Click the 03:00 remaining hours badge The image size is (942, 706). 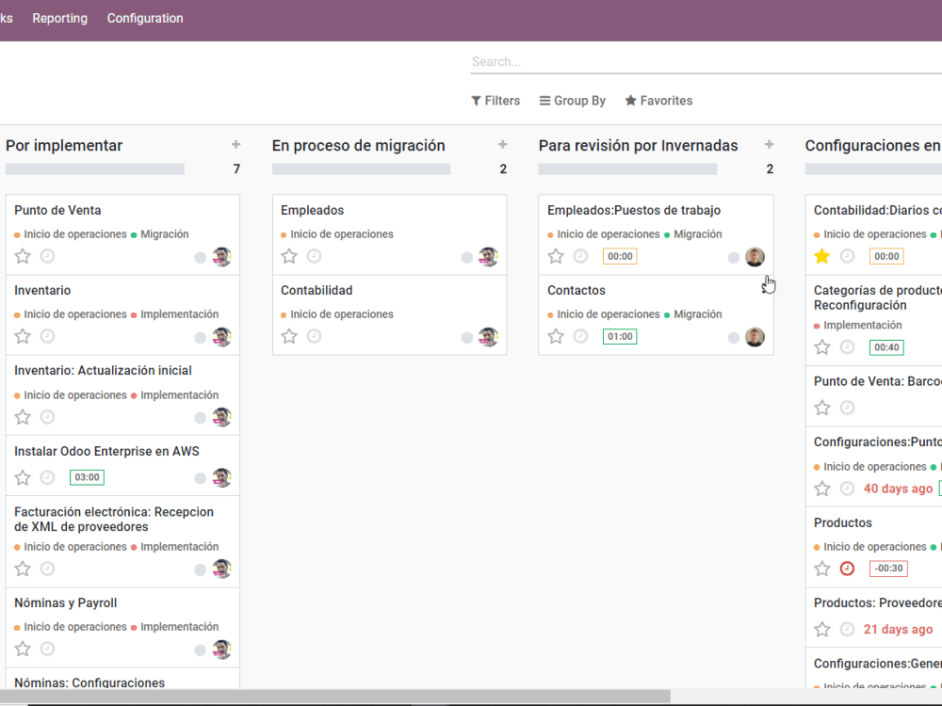(87, 477)
